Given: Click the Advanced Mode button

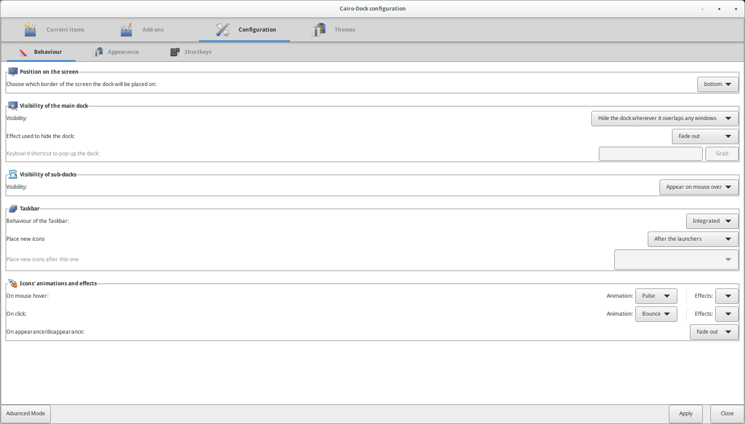Looking at the screenshot, I should pos(25,413).
